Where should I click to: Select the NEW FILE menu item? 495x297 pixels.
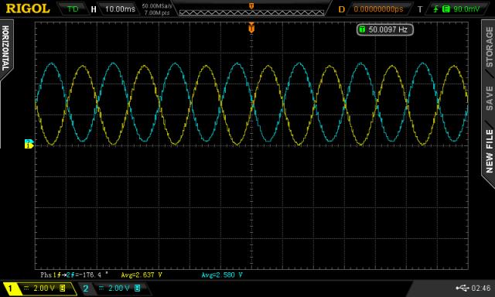(489, 151)
